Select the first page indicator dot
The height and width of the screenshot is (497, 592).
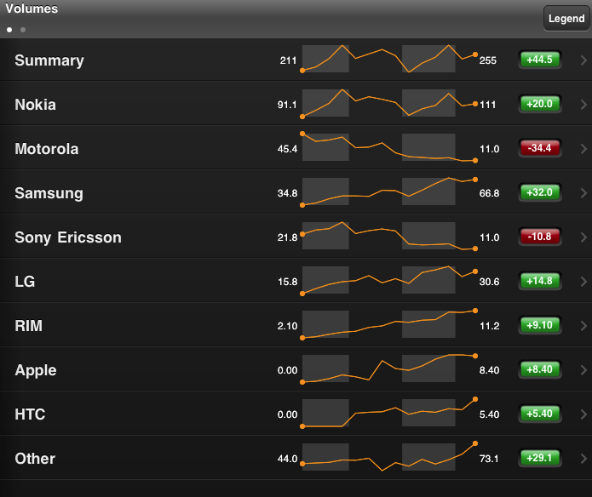click(9, 30)
